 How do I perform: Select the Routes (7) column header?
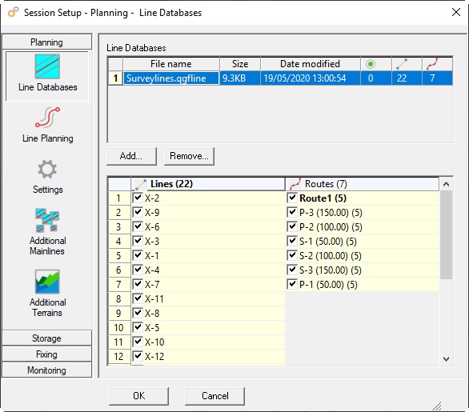pyautogui.click(x=362, y=184)
